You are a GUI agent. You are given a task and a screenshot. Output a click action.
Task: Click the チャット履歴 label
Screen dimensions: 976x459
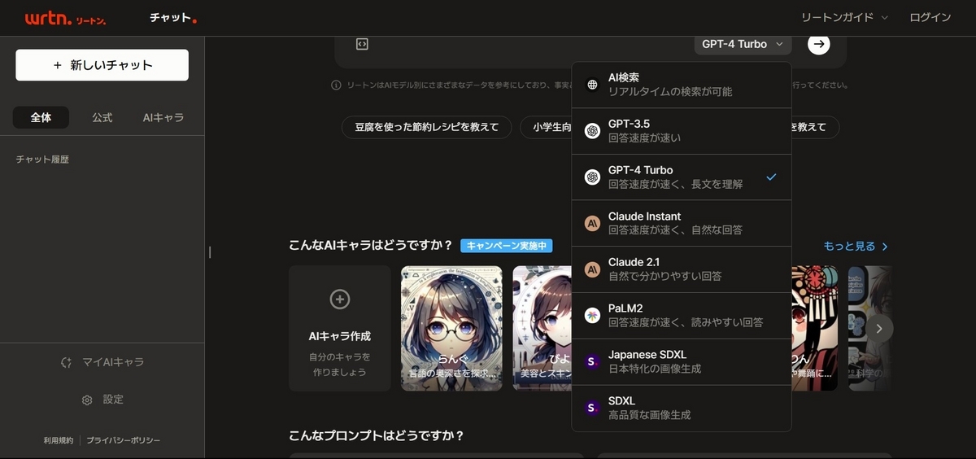(42, 160)
